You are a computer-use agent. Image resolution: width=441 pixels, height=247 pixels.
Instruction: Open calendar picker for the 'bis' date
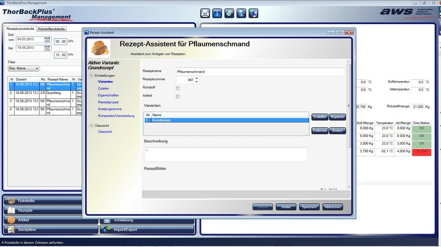click(x=47, y=49)
